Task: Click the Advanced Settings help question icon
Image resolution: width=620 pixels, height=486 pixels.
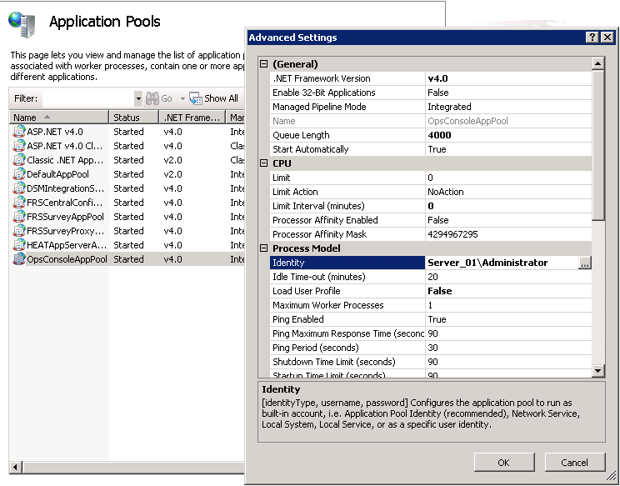Action: [x=592, y=38]
